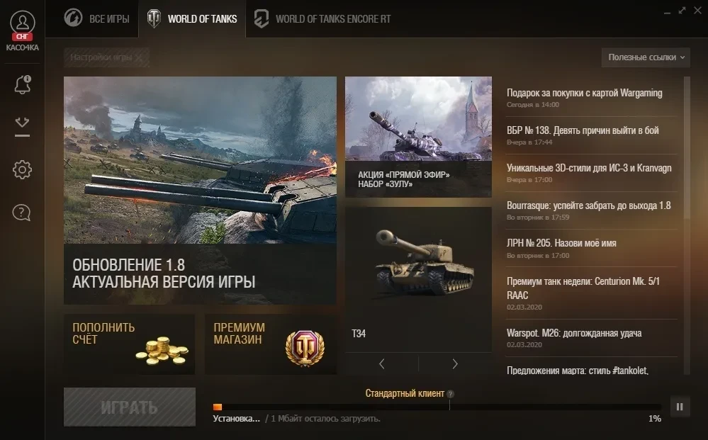
Task: Click the installation progress bar
Action: (x=437, y=407)
